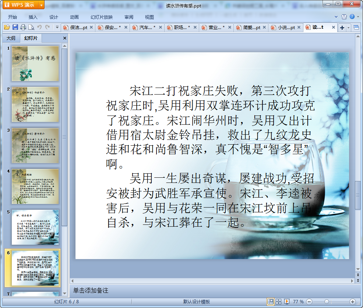Open the Help question mark icon
This screenshot has height=308, width=363.
(x=352, y=17)
